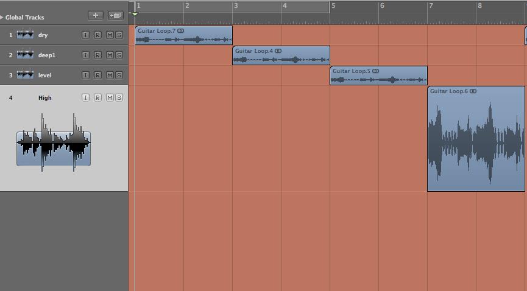
Task: Click the duplicate track button
Action: coord(115,15)
